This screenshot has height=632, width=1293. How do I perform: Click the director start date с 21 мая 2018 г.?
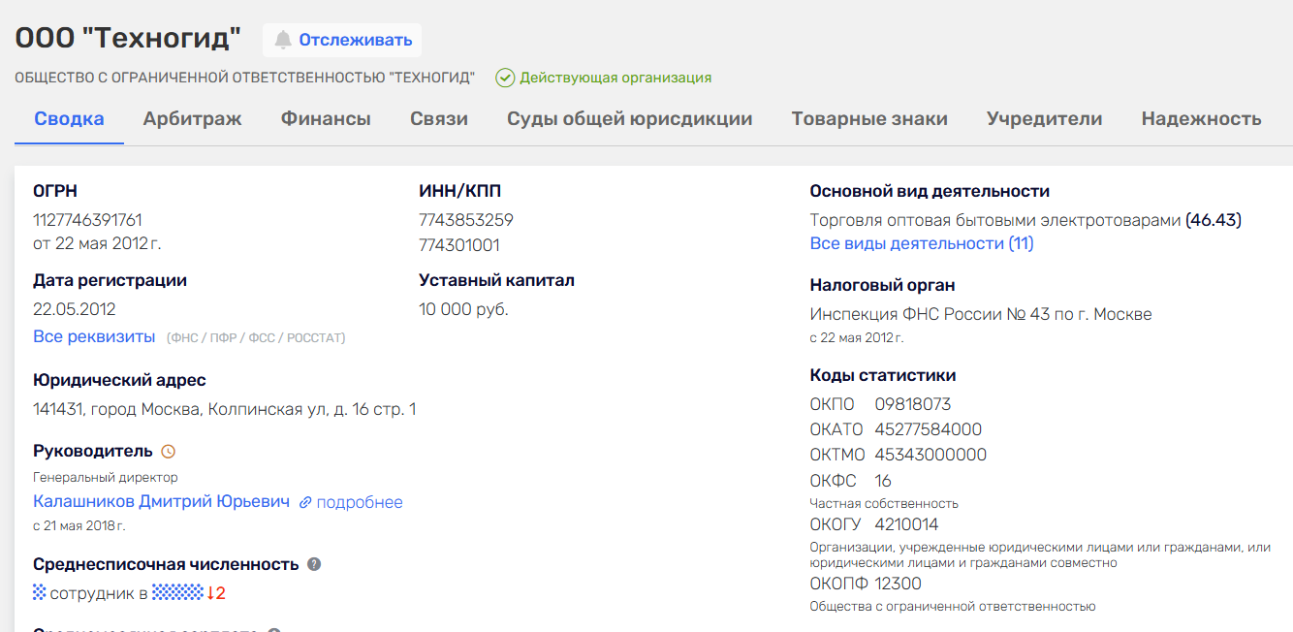coord(79,526)
